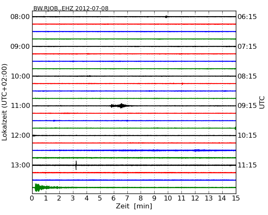Viewport: 268px width, 215px height.
Task: Click x-axis minute tick label 14
Action: point(222,198)
